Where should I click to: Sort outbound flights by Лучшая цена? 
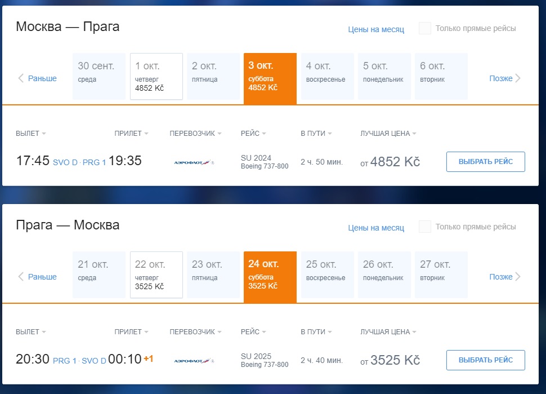click(388, 133)
